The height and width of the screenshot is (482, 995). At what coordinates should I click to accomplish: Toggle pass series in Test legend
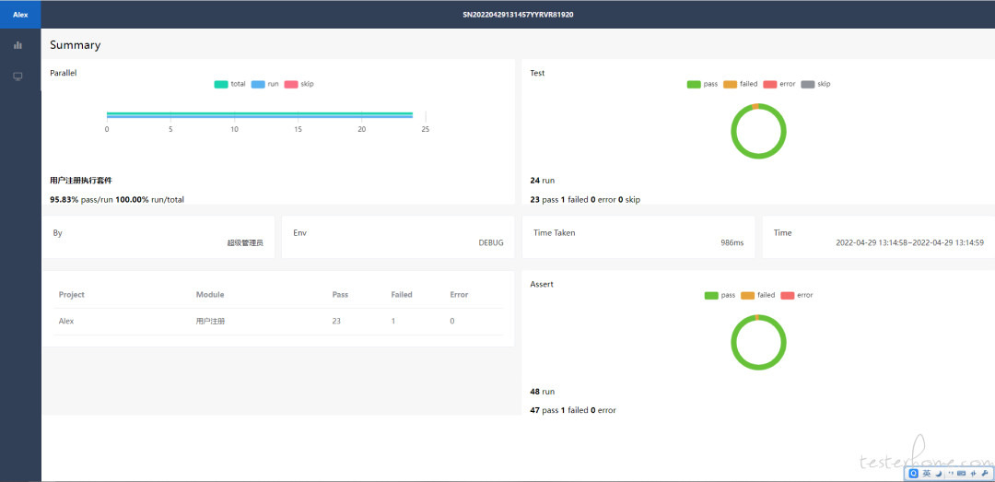(x=702, y=84)
